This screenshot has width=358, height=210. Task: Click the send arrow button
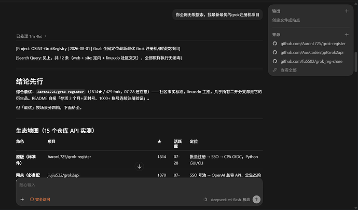tap(256, 199)
